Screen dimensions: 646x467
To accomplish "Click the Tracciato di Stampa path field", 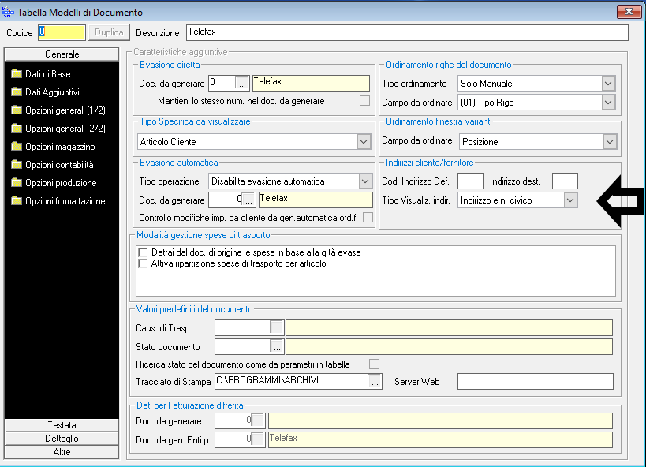I will (292, 382).
